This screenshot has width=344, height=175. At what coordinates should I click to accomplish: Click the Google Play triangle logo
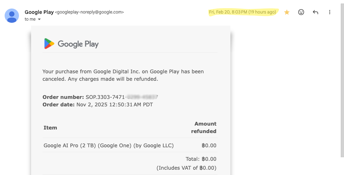tap(49, 44)
